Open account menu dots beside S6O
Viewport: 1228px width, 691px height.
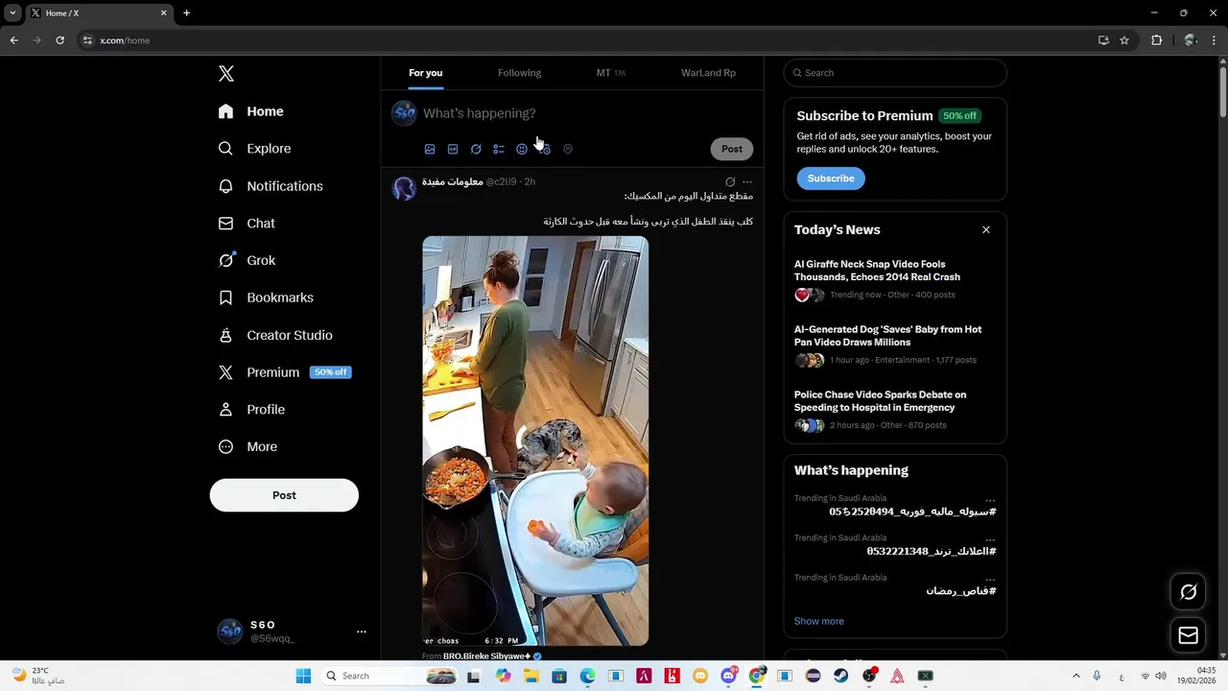[362, 631]
